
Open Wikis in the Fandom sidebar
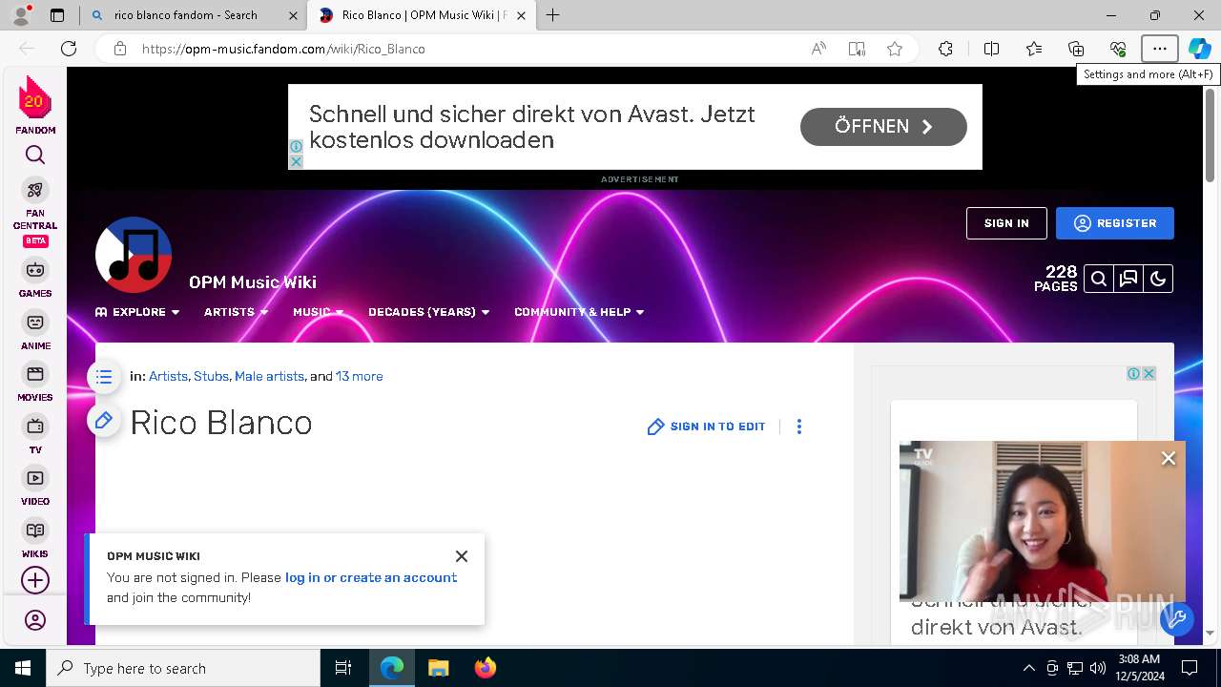point(35,538)
